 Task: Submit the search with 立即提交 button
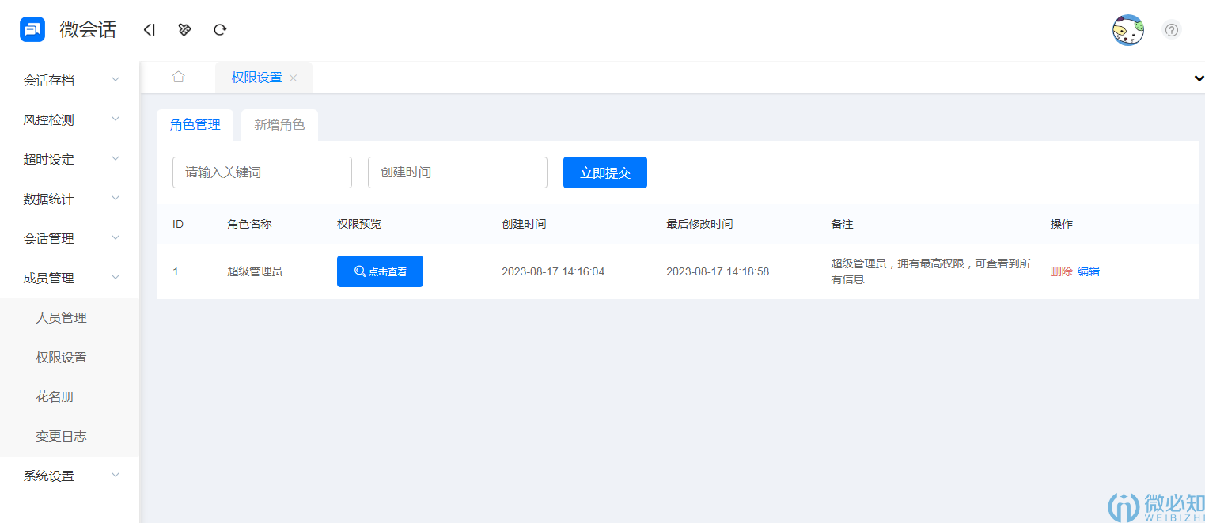(605, 172)
